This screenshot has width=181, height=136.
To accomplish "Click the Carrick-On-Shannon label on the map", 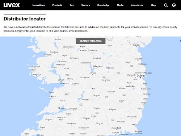I will 88,50.
